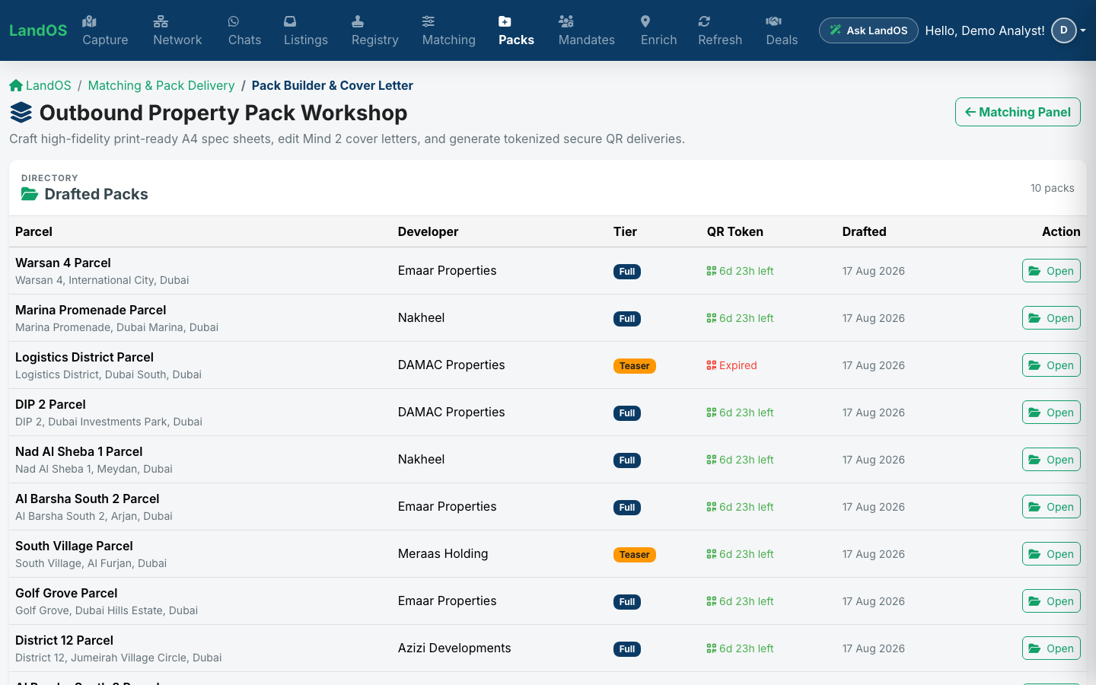Click Full badge in District 12 row
Viewport: 1096px width, 685px height.
(x=627, y=649)
